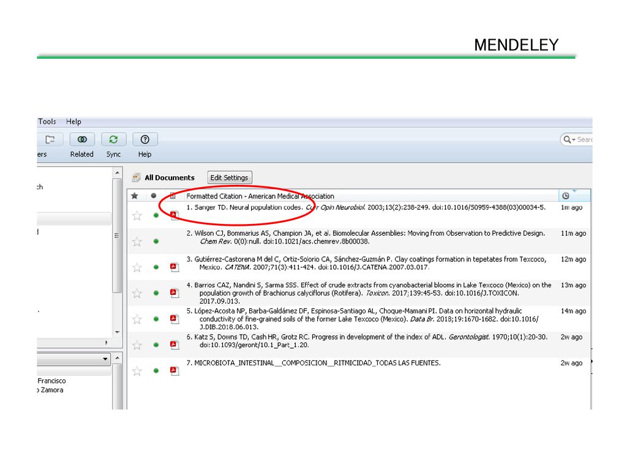Image resolution: width=627 pixels, height=470 pixels.
Task: Toggle read status dot of Barrios CAZ row
Action: click(x=156, y=293)
